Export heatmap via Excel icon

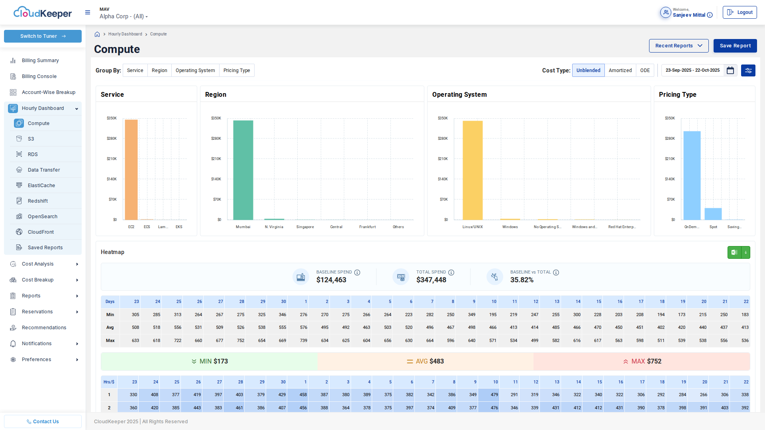pos(734,252)
